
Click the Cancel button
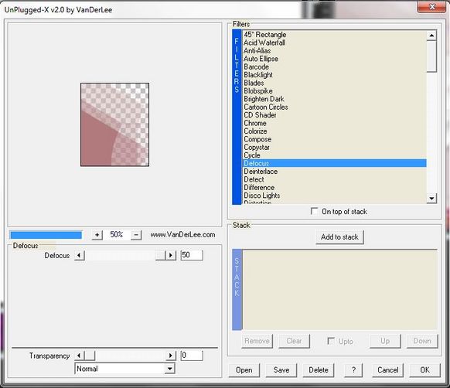[387, 370]
